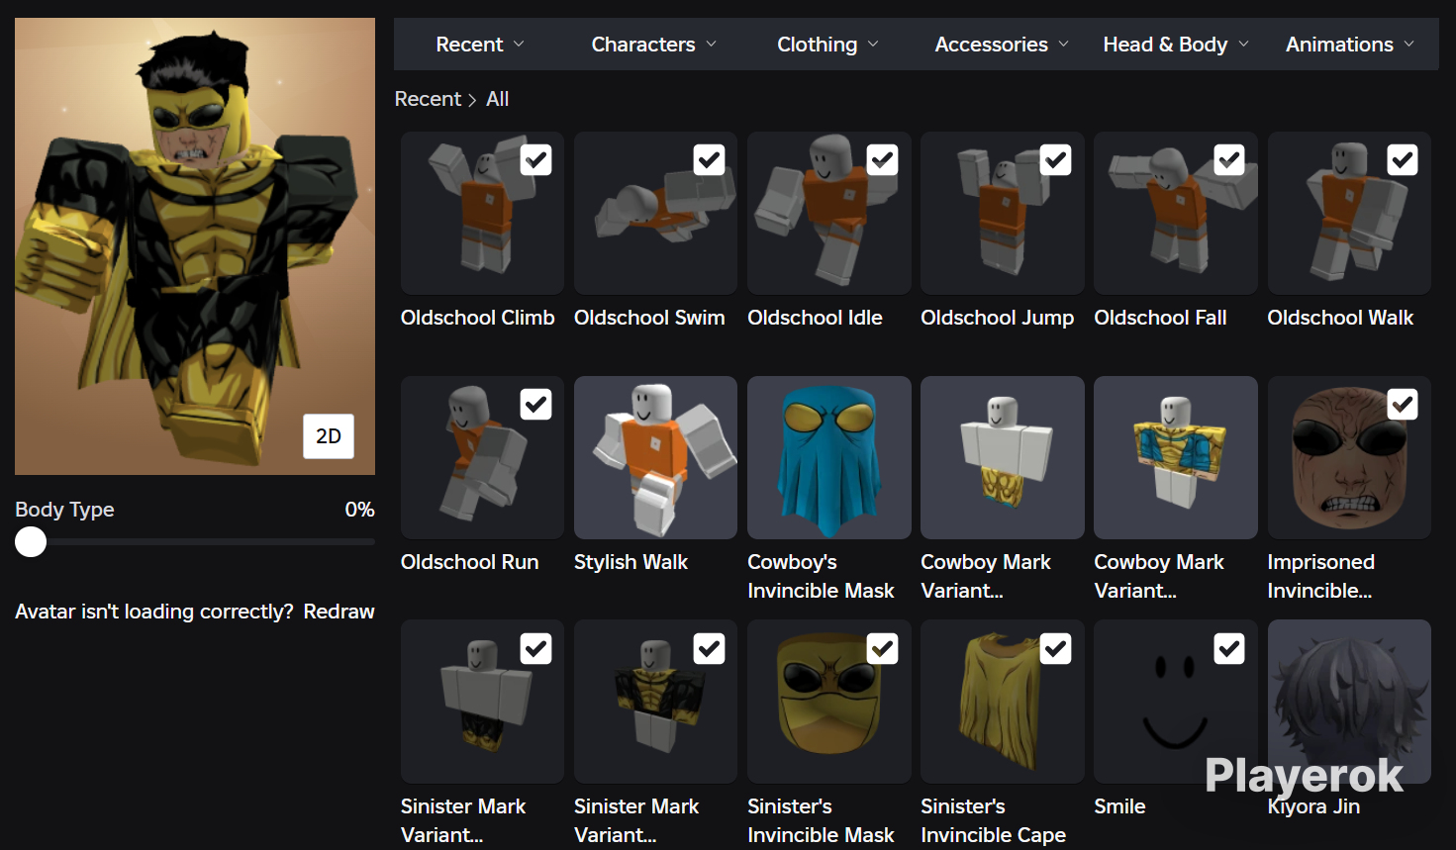Select the Oldschool Run animation thumbnail
The image size is (1456, 850).
click(x=482, y=457)
